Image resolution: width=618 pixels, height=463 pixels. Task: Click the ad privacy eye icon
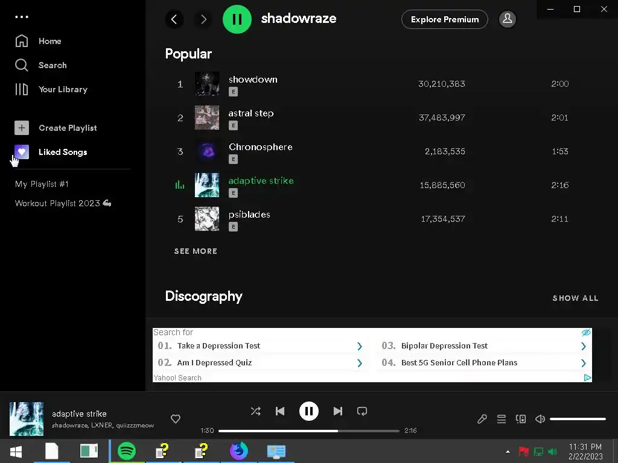tap(586, 333)
